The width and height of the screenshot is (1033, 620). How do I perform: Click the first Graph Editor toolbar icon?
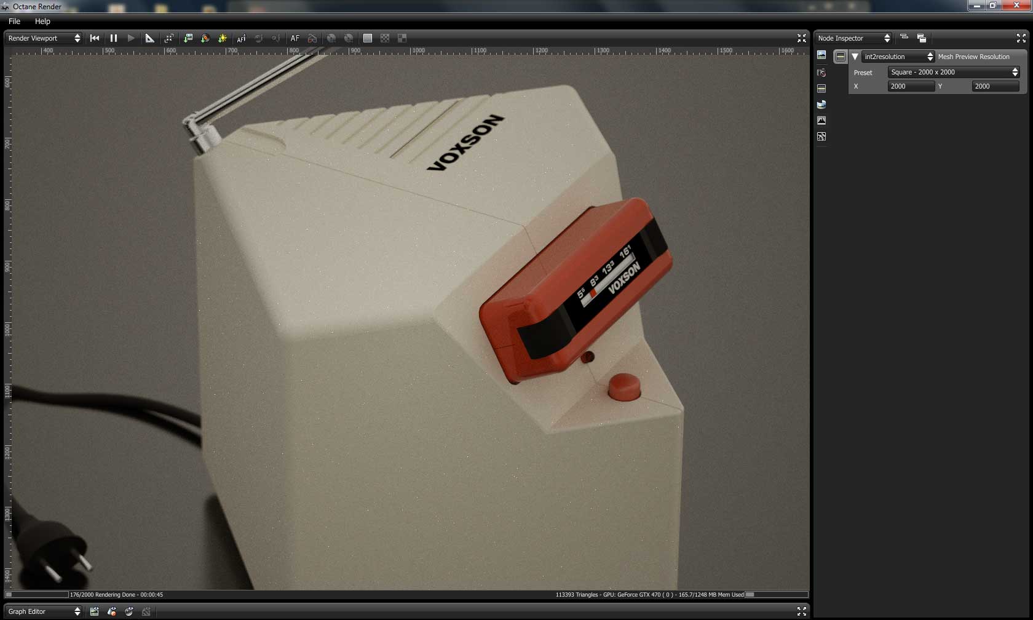[94, 611]
